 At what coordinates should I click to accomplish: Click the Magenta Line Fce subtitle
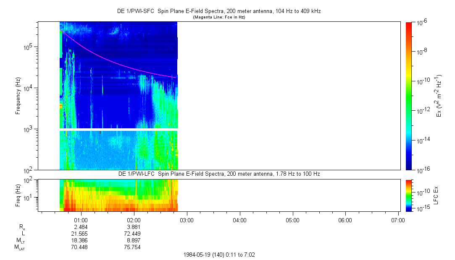tap(219, 17)
